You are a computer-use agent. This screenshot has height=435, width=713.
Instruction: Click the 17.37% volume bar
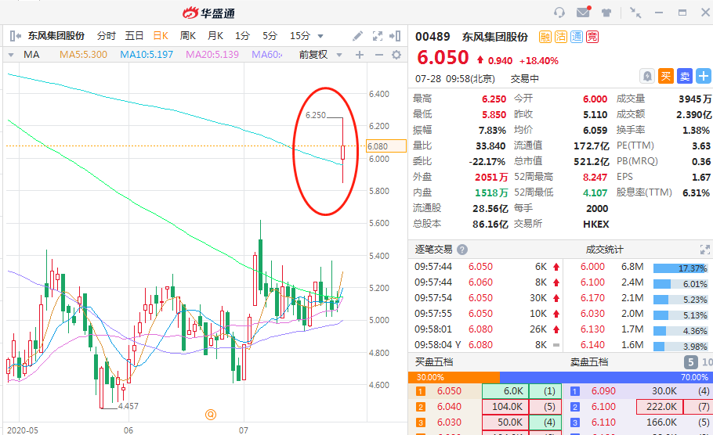pos(680,268)
